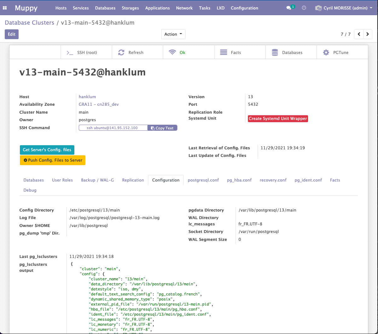Open the Databases top menu
This screenshot has height=334, width=378.
pos(105,8)
